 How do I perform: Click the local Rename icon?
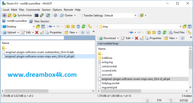click(x=42, y=32)
